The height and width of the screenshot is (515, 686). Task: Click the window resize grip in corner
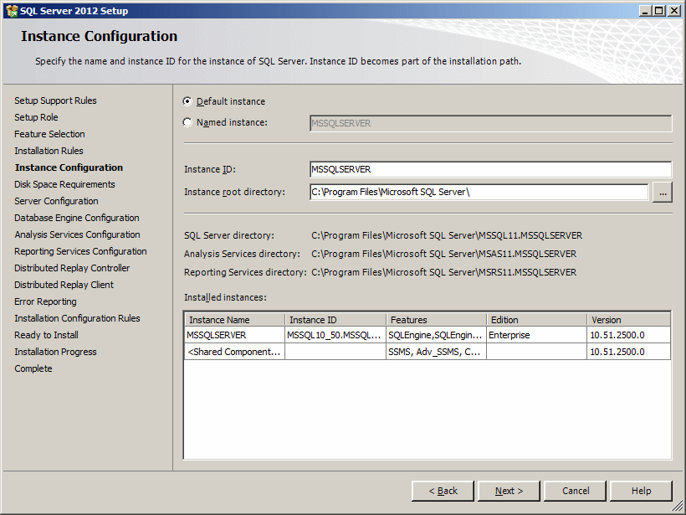[x=677, y=507]
